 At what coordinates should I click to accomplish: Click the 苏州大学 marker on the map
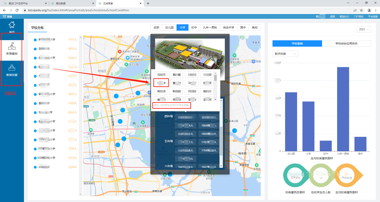[128, 58]
